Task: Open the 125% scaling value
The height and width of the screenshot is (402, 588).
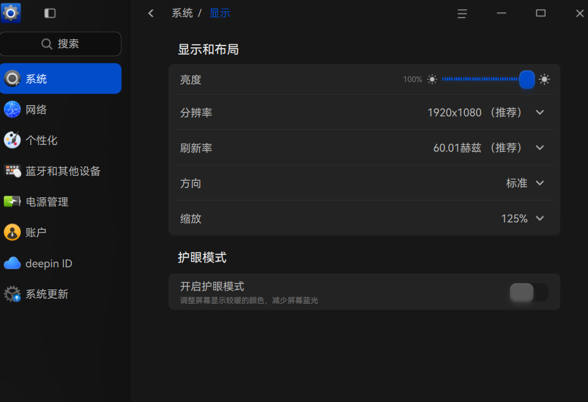Action: (514, 218)
